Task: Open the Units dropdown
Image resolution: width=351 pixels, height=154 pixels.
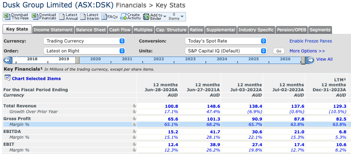Action: tap(226, 51)
